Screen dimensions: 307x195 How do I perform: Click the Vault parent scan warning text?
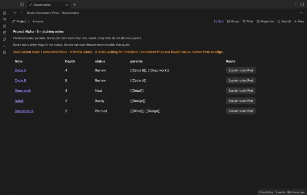pos(118,52)
